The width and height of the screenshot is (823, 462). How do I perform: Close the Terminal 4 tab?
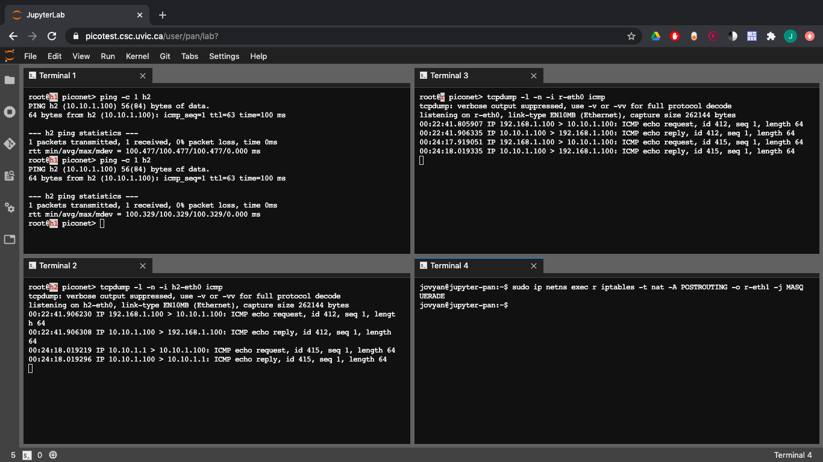point(534,266)
